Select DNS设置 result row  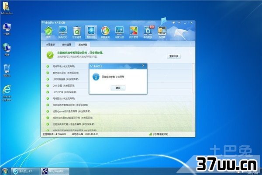117,86
